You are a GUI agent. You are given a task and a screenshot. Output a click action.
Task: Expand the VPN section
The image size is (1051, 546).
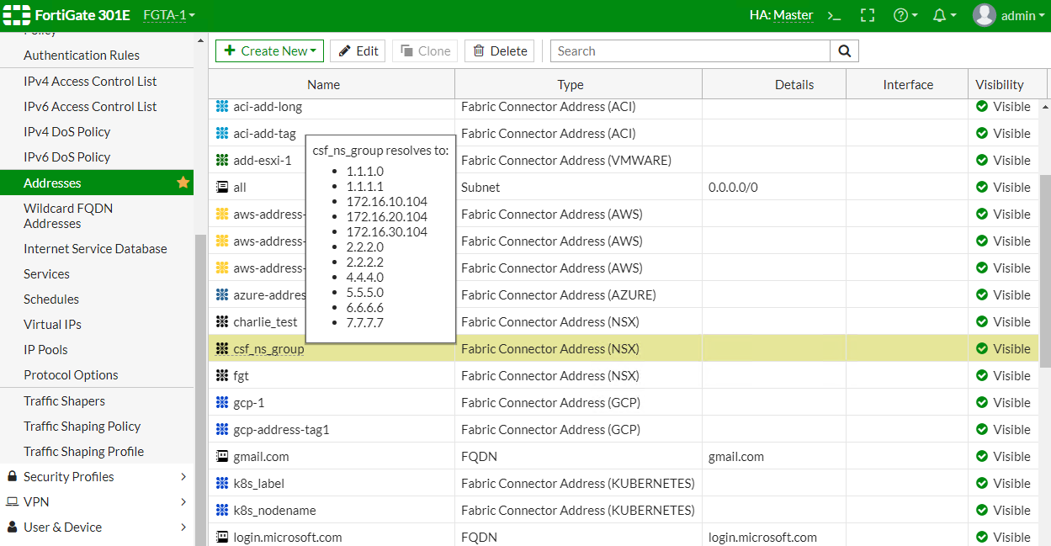click(38, 501)
